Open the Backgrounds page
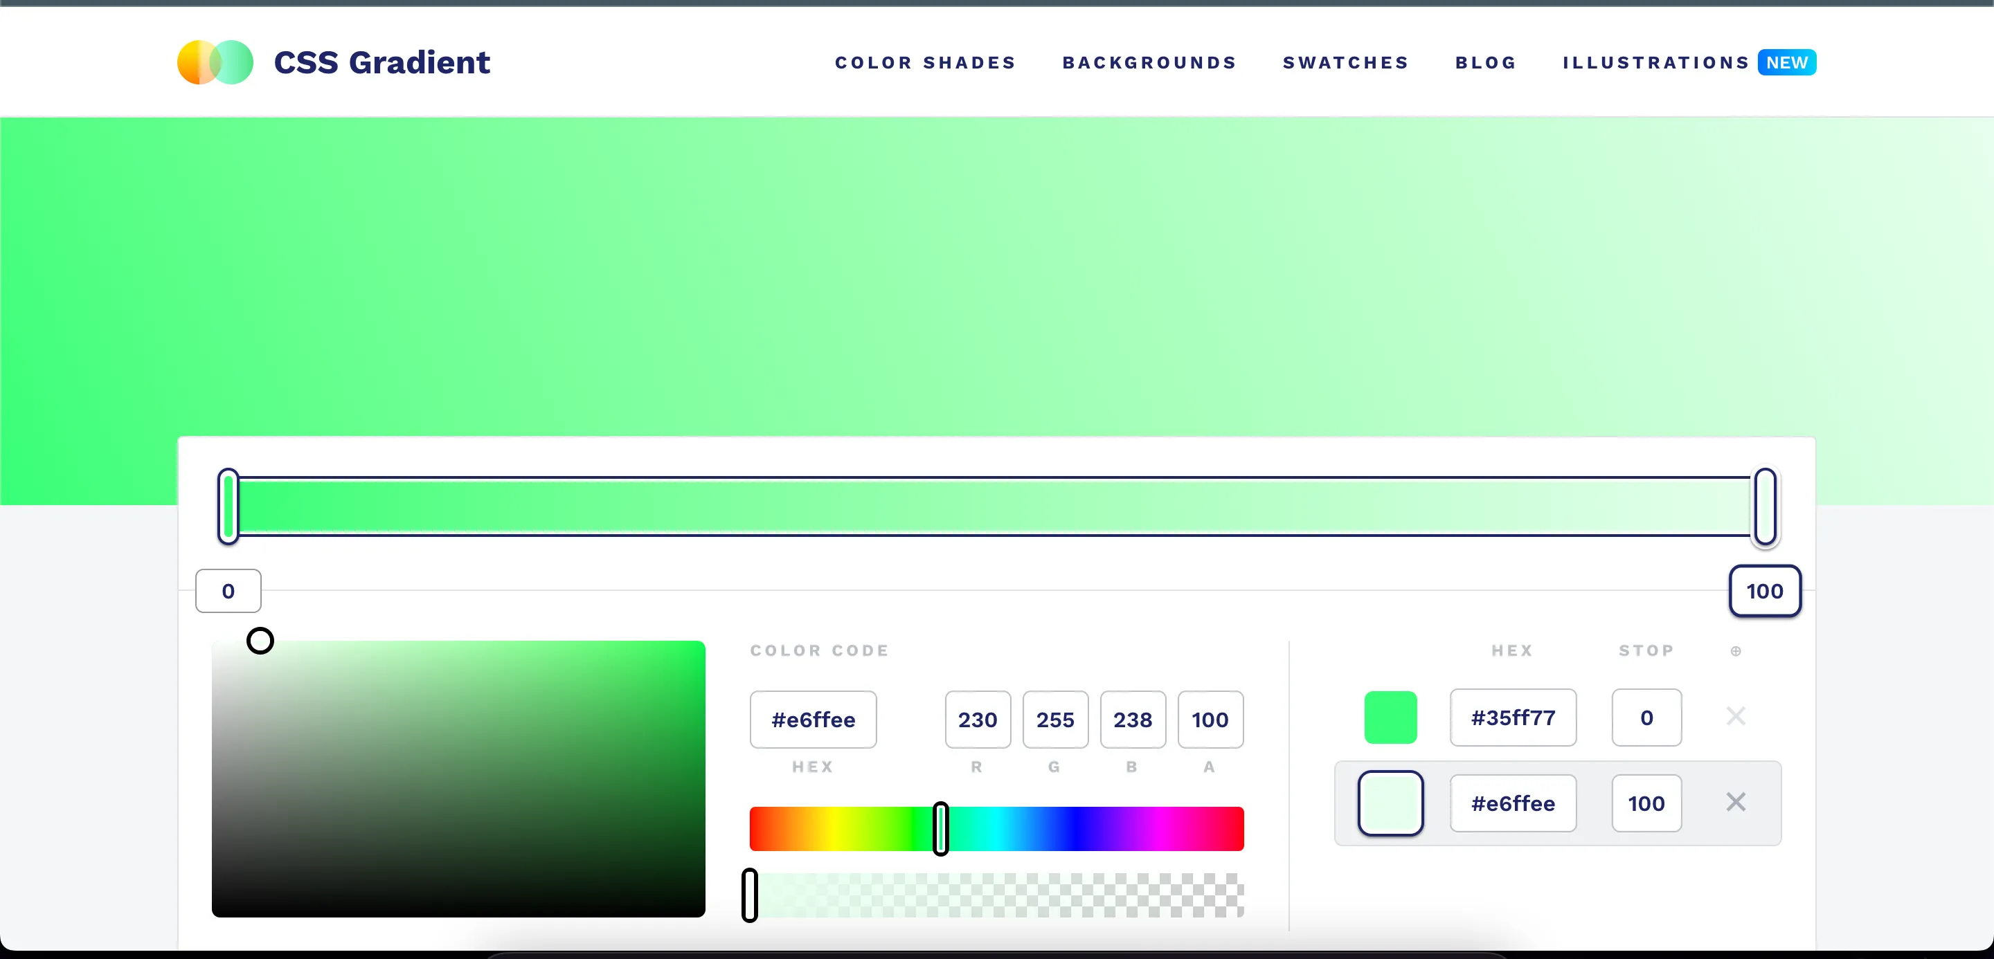1994x959 pixels. pyautogui.click(x=1149, y=63)
